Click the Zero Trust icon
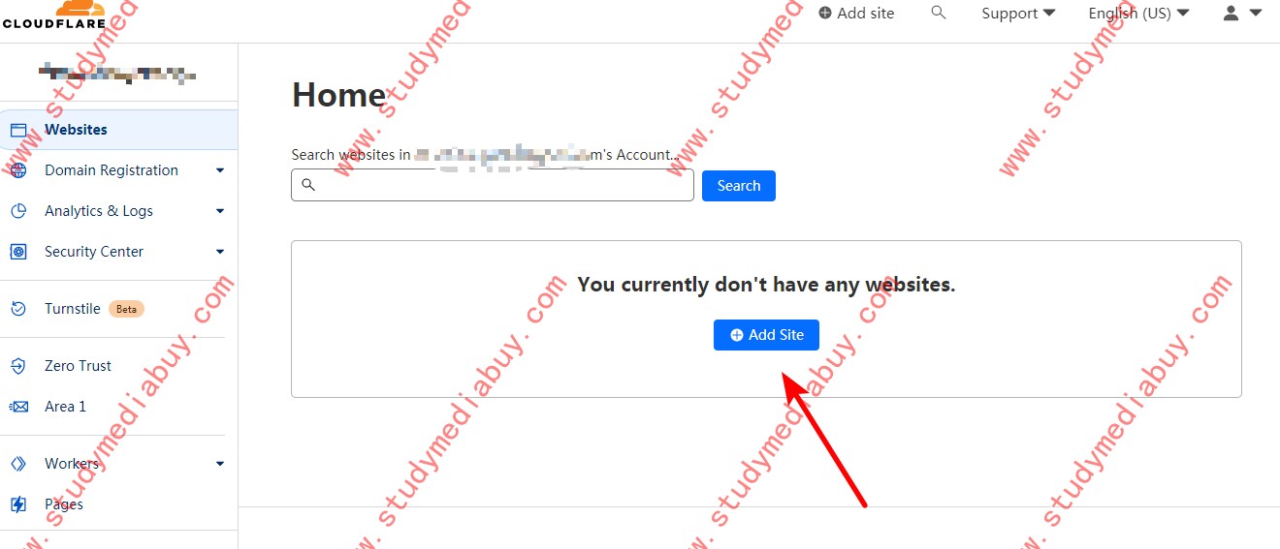Viewport: 1280px width, 549px height. [17, 366]
